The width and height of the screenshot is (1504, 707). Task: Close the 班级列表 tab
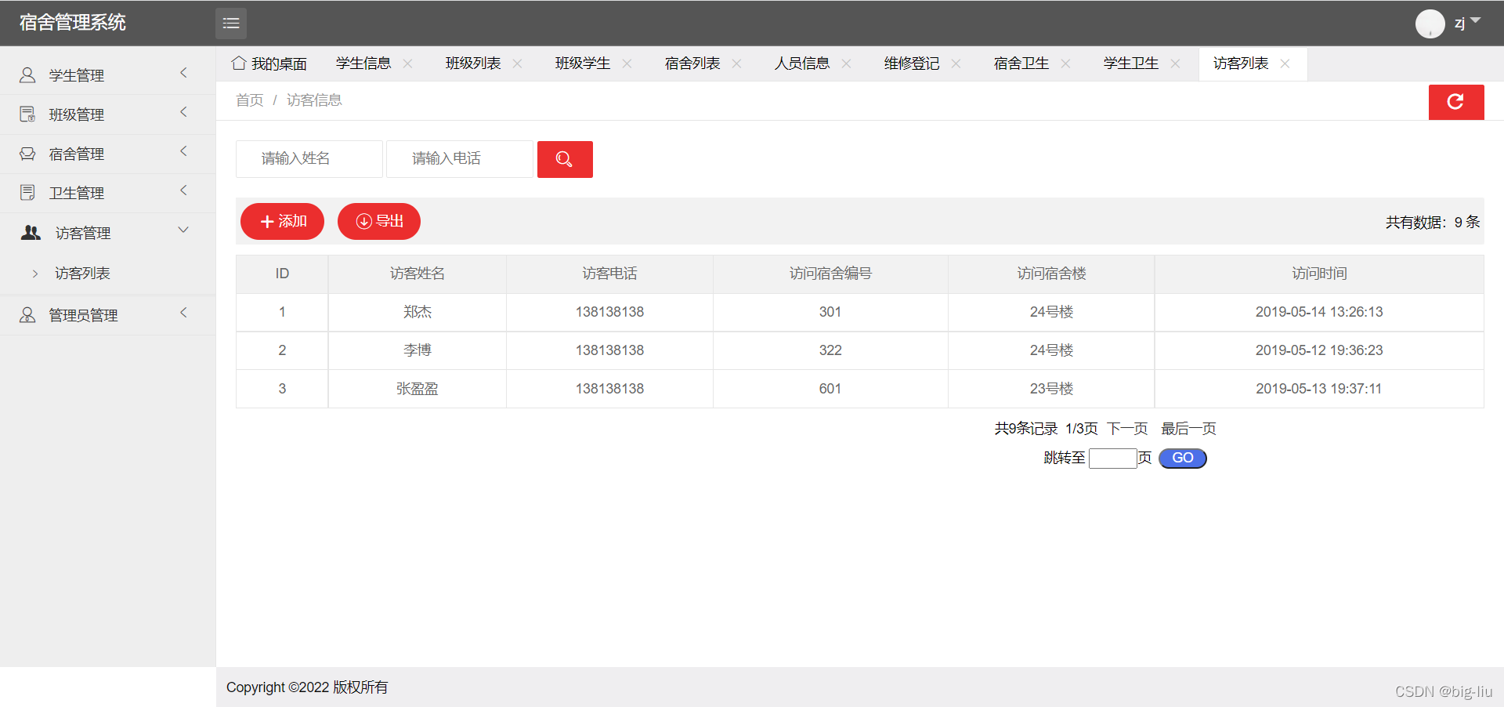(518, 63)
